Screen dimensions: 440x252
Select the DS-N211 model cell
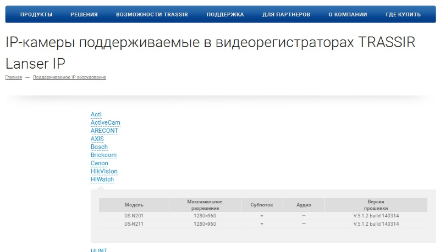[x=134, y=224]
